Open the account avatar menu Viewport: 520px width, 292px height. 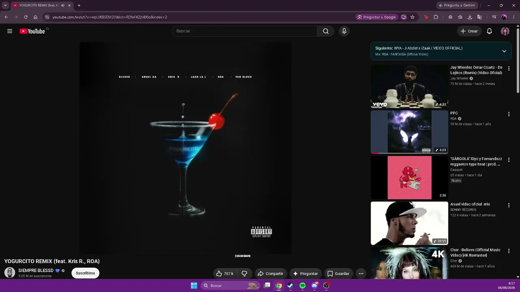(x=505, y=31)
